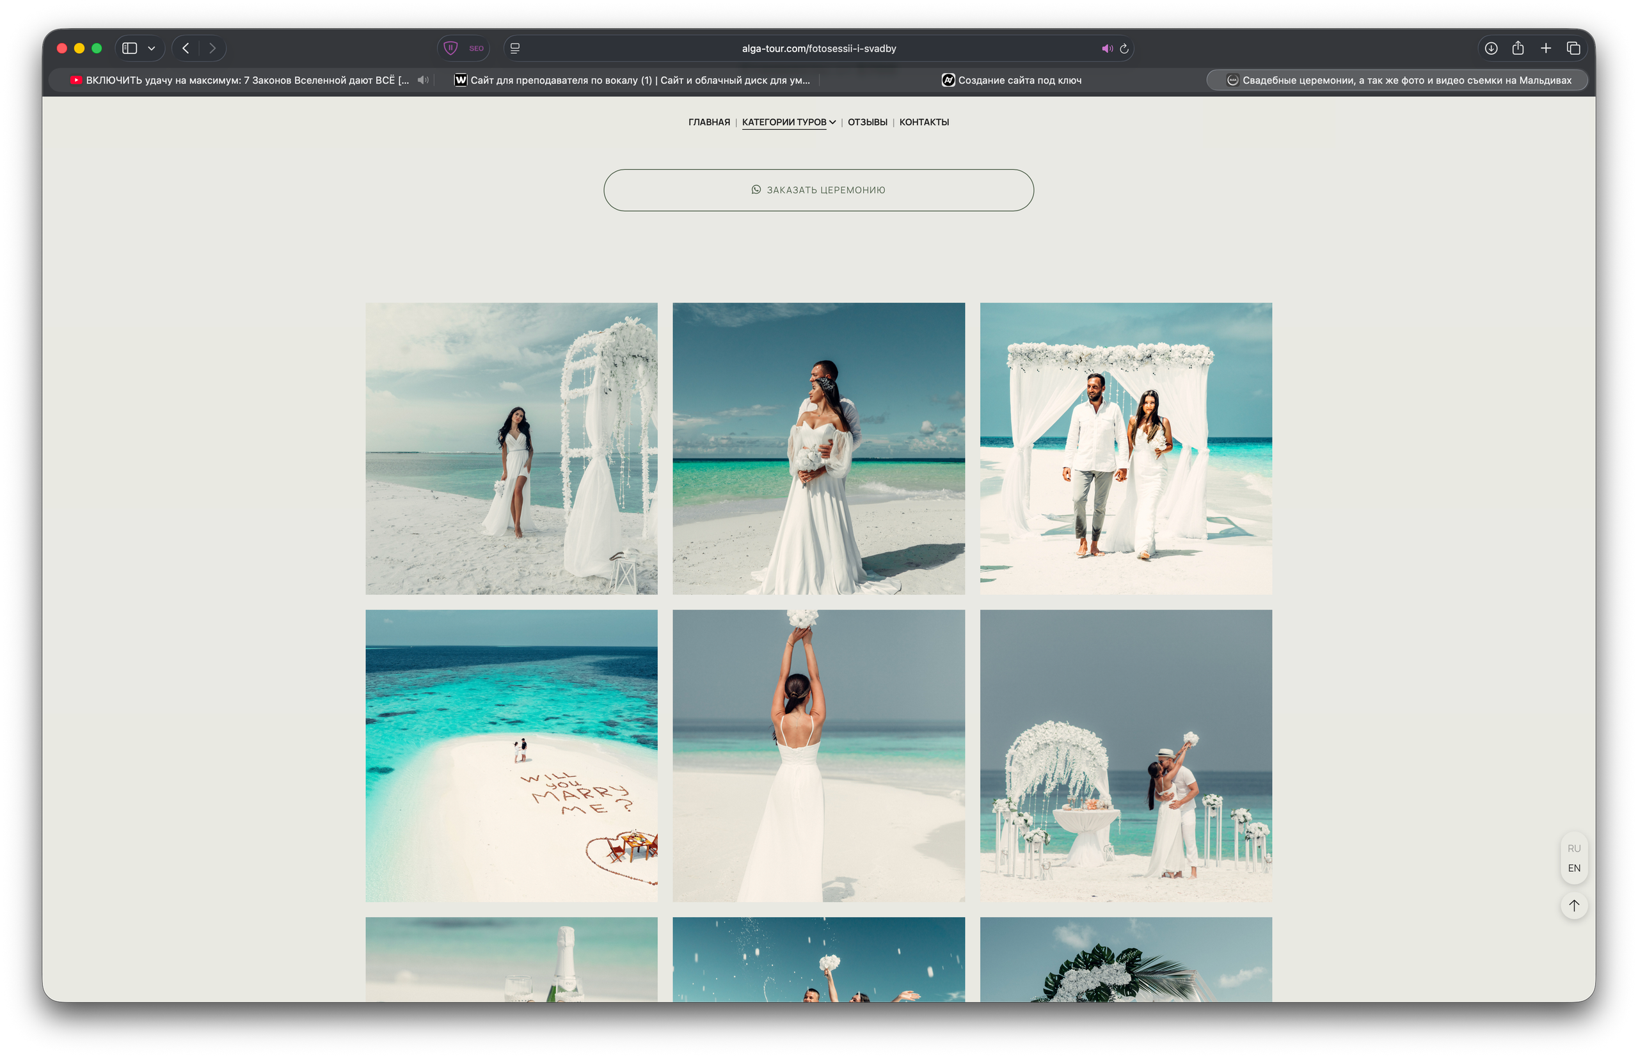Reload the current page
Viewport: 1638px width, 1058px height.
point(1124,48)
